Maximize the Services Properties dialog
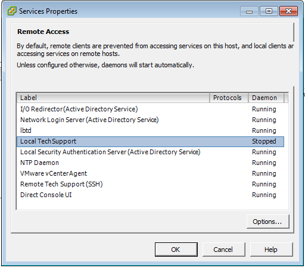The width and height of the screenshot is (305, 268). click(269, 11)
